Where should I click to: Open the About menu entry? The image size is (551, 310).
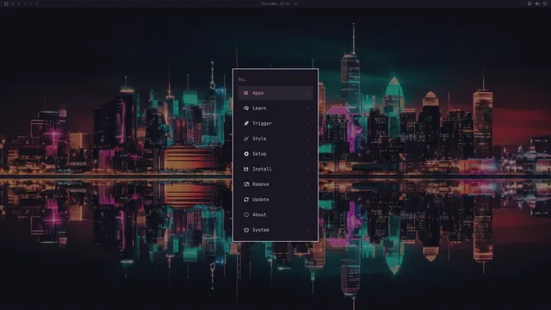[x=275, y=214]
